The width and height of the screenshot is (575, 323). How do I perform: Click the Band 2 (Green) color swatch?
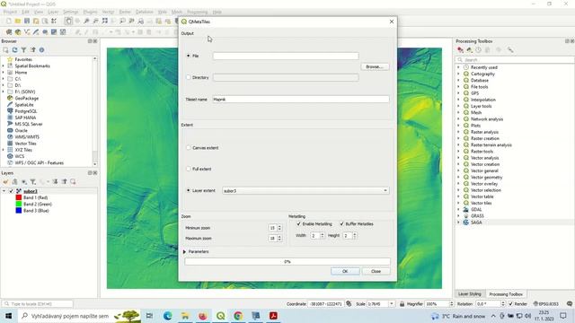pyautogui.click(x=19, y=204)
